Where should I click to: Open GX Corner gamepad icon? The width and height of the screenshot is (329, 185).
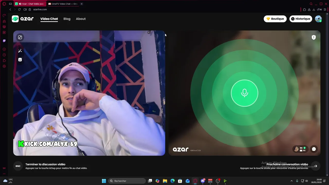tap(11, 4)
